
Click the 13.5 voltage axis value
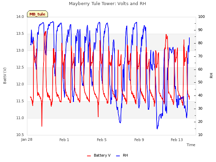(x=20, y=34)
